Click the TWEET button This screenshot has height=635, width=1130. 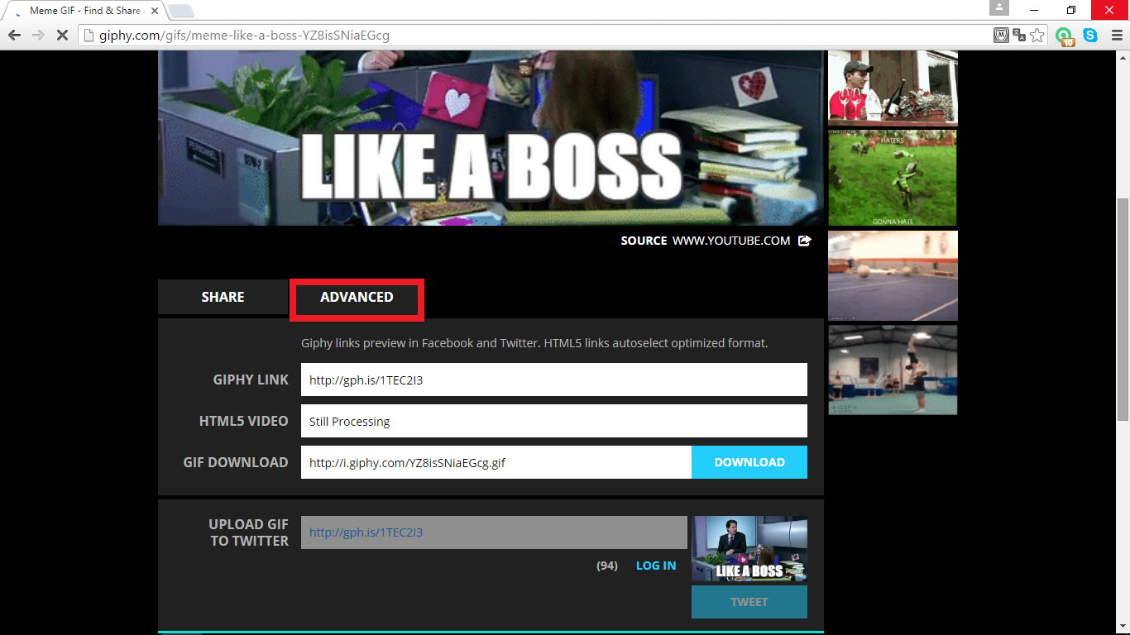pyautogui.click(x=749, y=602)
